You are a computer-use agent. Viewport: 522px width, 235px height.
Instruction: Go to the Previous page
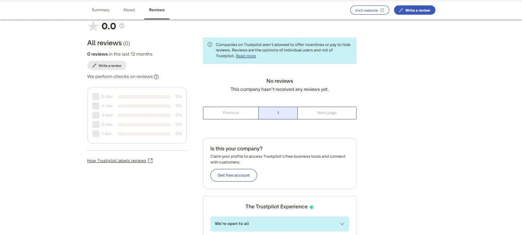231,113
